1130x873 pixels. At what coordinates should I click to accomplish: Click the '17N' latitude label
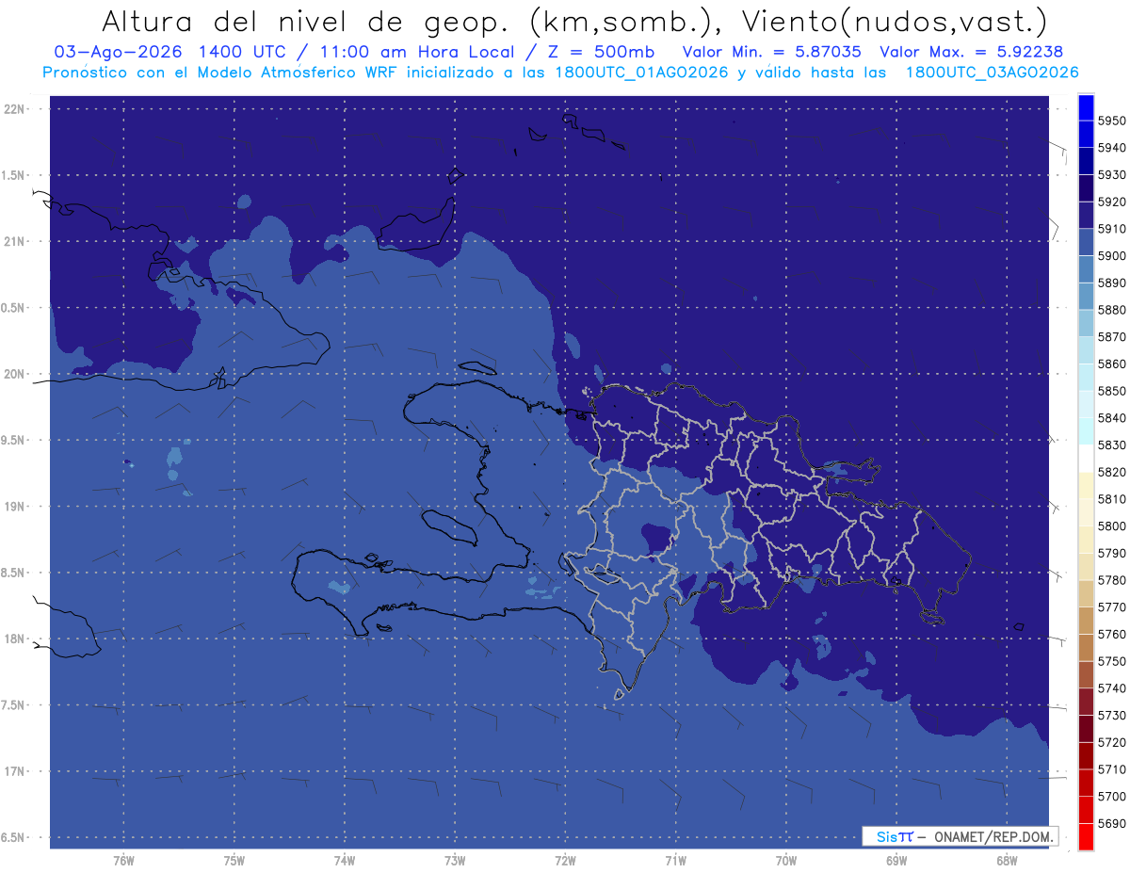click(x=15, y=771)
